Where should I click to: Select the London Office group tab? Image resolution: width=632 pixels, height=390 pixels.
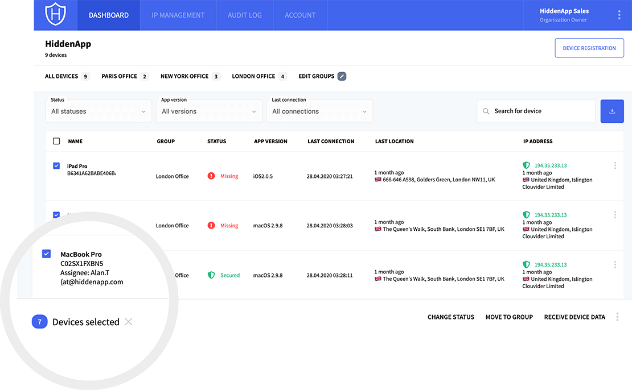point(259,76)
